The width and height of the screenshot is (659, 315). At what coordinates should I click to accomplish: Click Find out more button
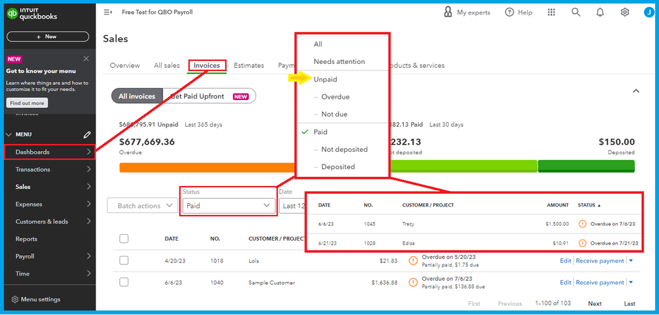(27, 103)
